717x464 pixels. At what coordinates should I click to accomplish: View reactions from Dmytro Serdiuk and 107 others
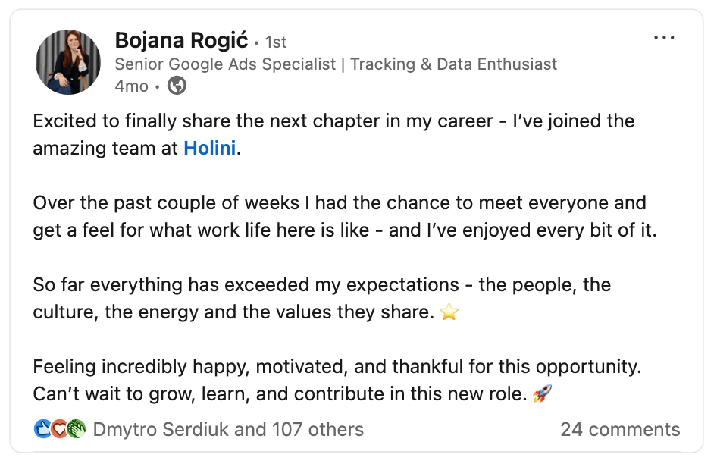[228, 430]
